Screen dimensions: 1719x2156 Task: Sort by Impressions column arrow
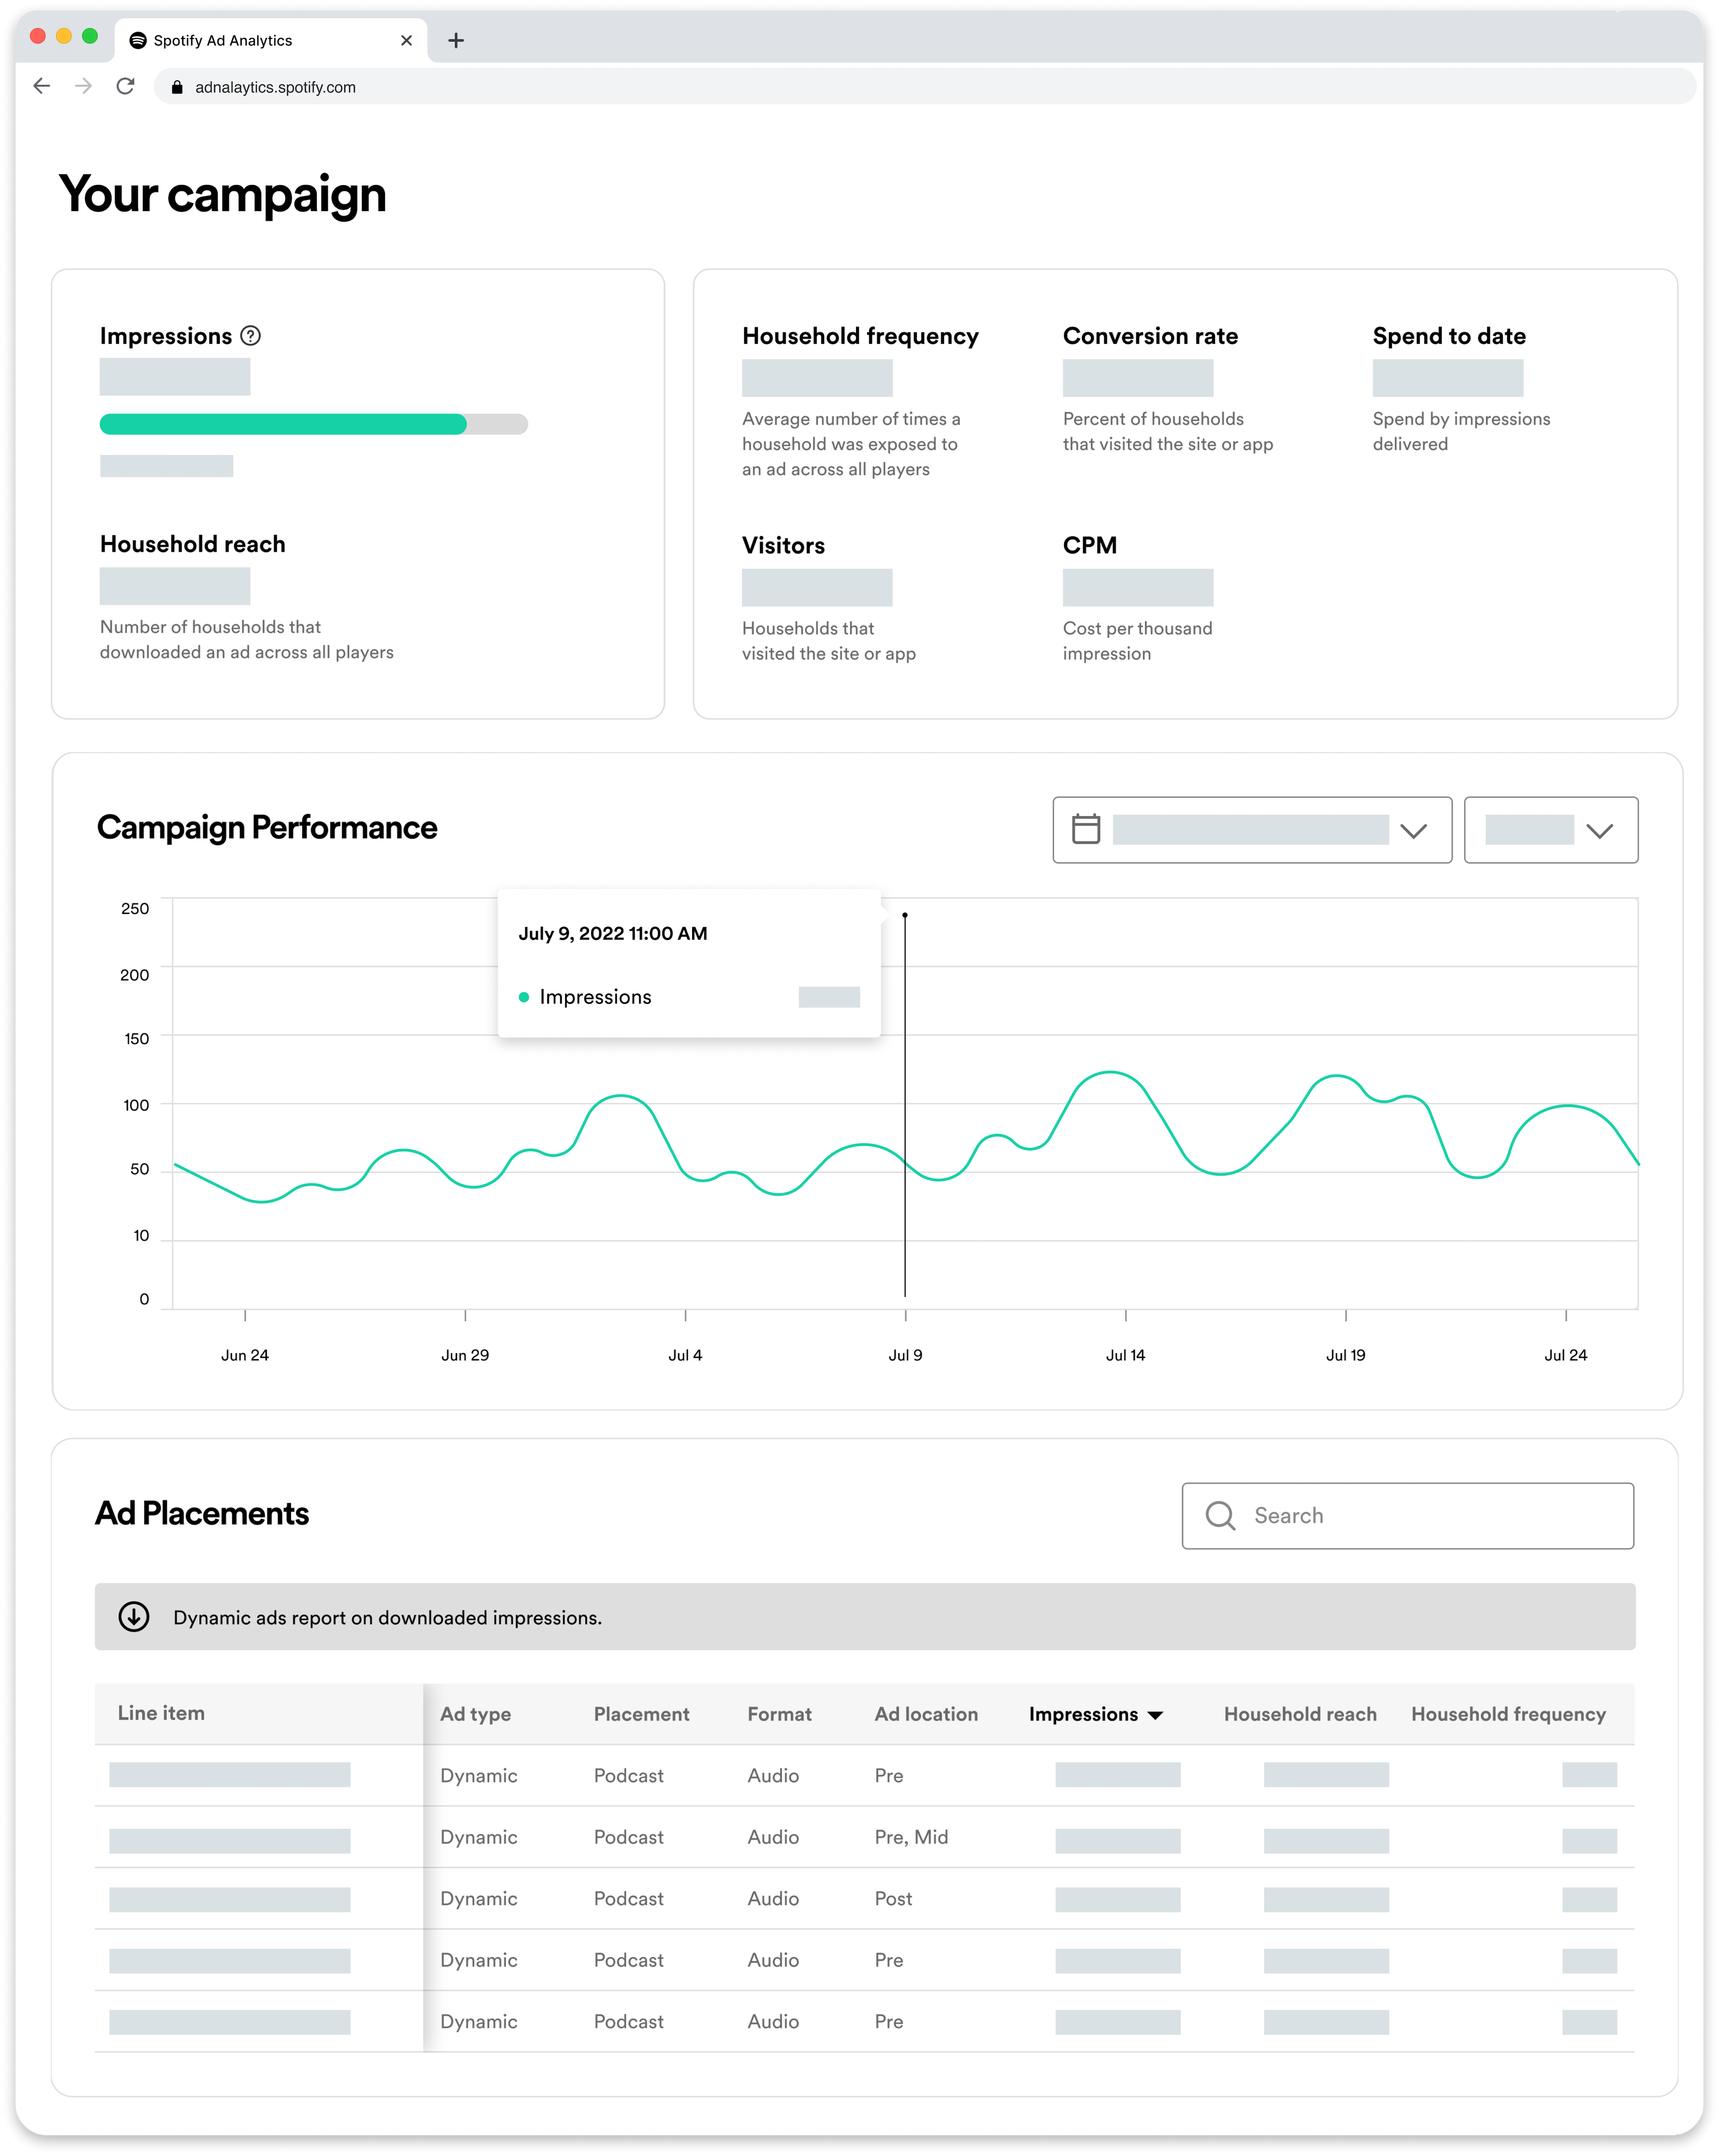click(x=1156, y=1715)
